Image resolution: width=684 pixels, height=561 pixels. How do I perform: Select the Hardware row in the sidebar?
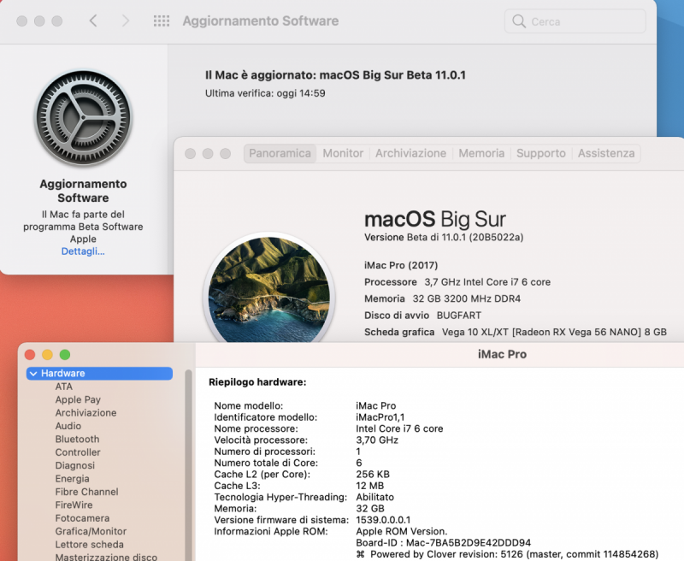point(99,374)
